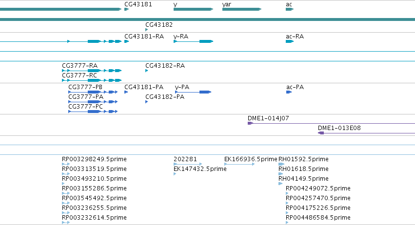This screenshot has width=415, height=225.
Task: Click the y gene feature
Action: (194, 9)
